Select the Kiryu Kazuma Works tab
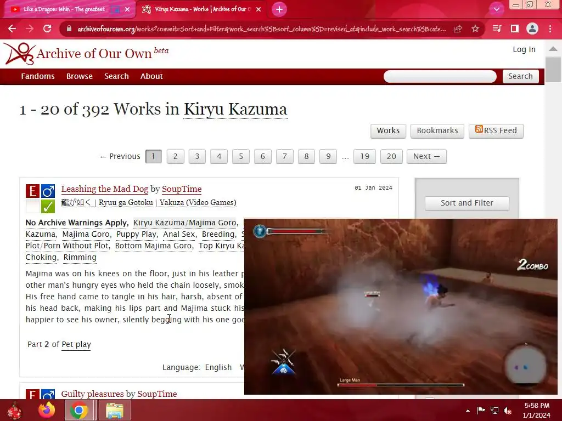This screenshot has height=421, width=562. tap(201, 9)
